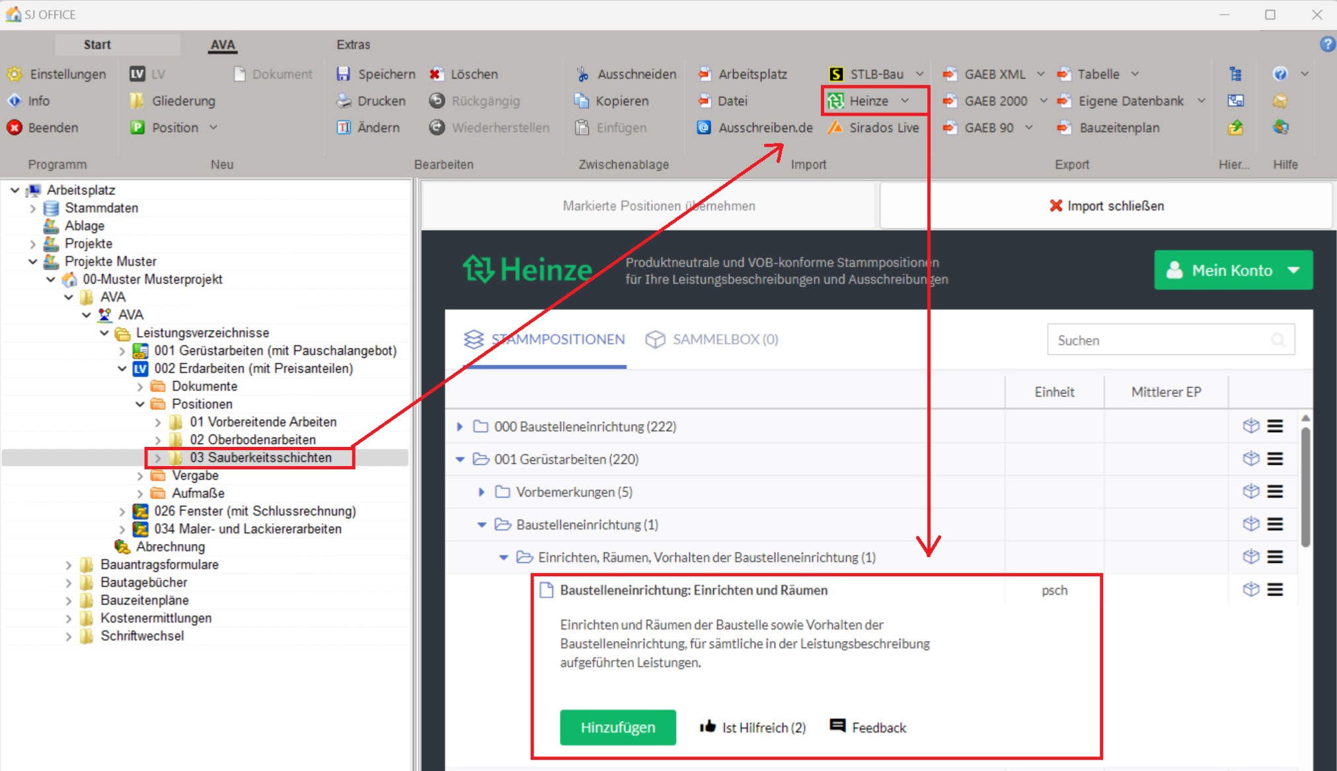Image resolution: width=1337 pixels, height=771 pixels.
Task: Open Sirados Live import
Action: click(874, 127)
